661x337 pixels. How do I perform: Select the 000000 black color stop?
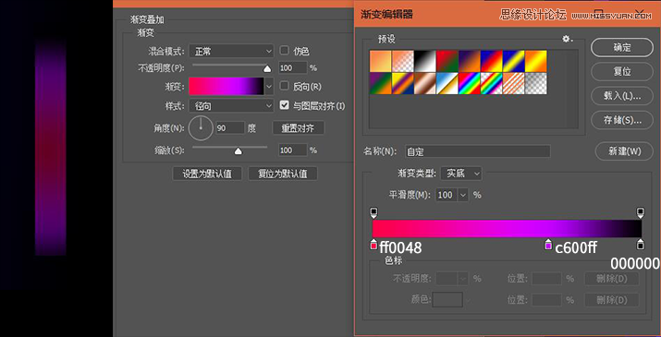point(641,245)
